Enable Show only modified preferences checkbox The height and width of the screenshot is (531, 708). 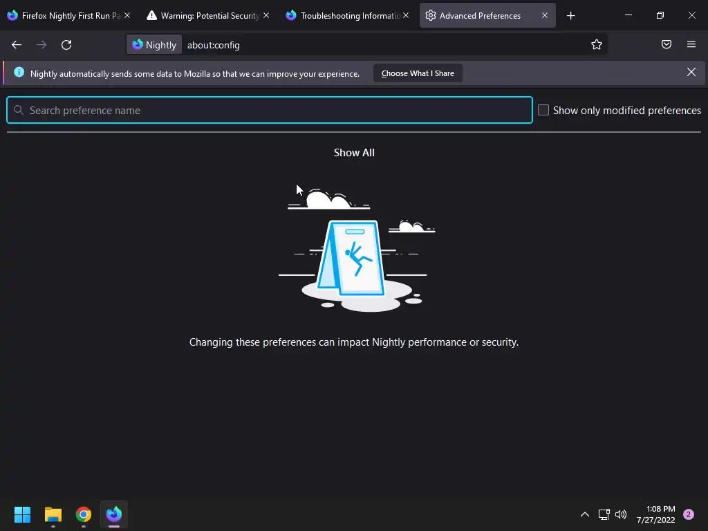(543, 110)
